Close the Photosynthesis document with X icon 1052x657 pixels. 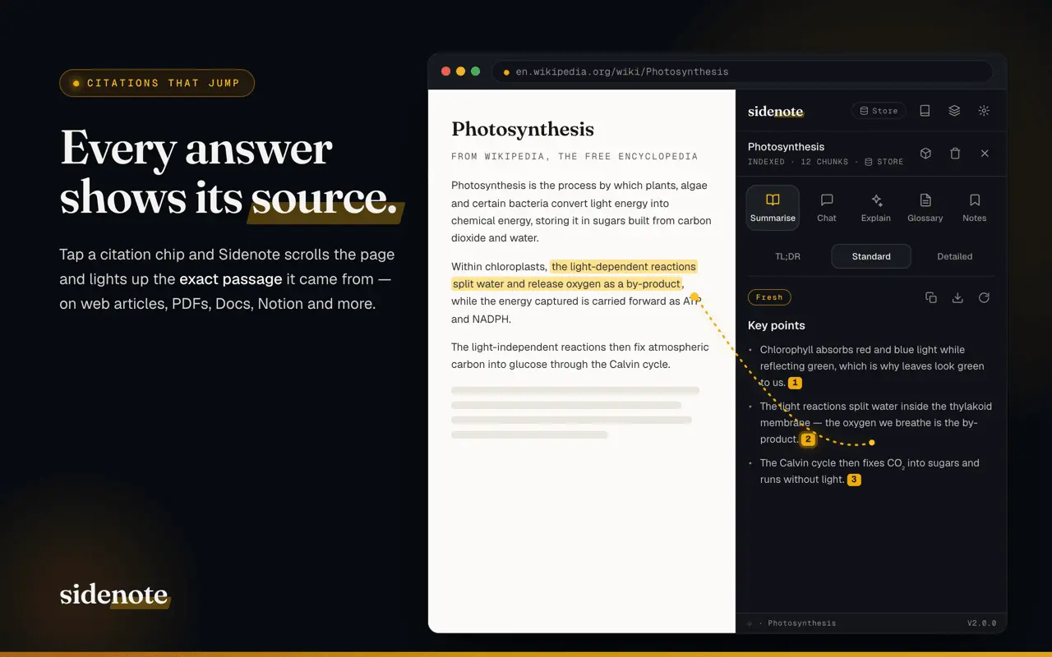985,154
